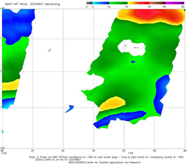Viewport: 187px width, 164px height.
Task: Click the color bar label "64"
Action: (x=165, y=7)
